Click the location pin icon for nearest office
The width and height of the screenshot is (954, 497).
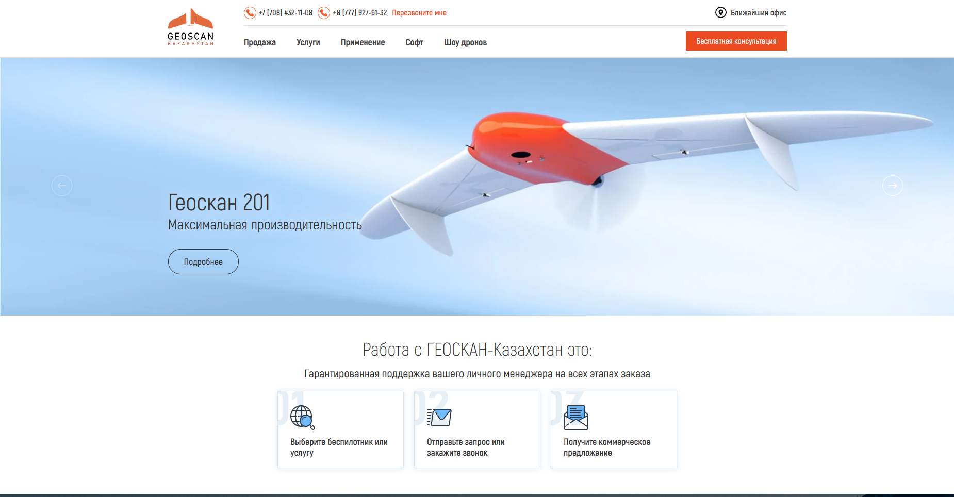721,12
